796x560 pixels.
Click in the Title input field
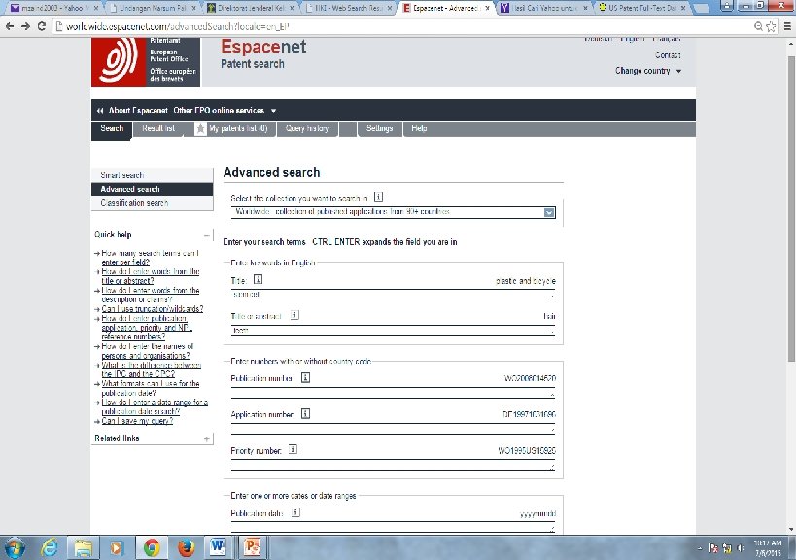[x=393, y=296]
